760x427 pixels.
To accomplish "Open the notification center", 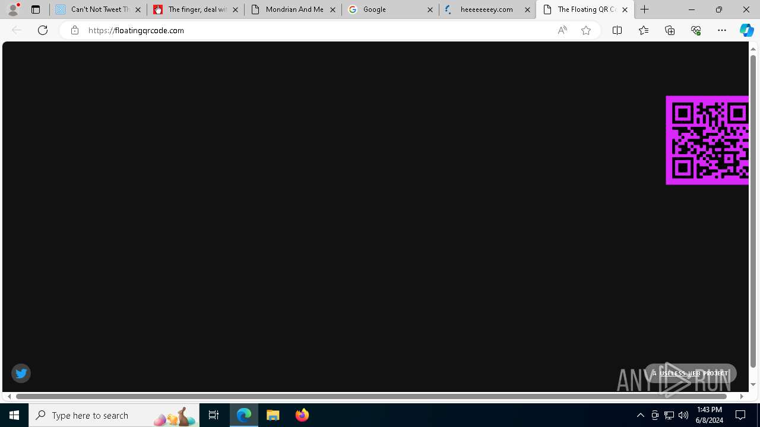I will pos(741,415).
